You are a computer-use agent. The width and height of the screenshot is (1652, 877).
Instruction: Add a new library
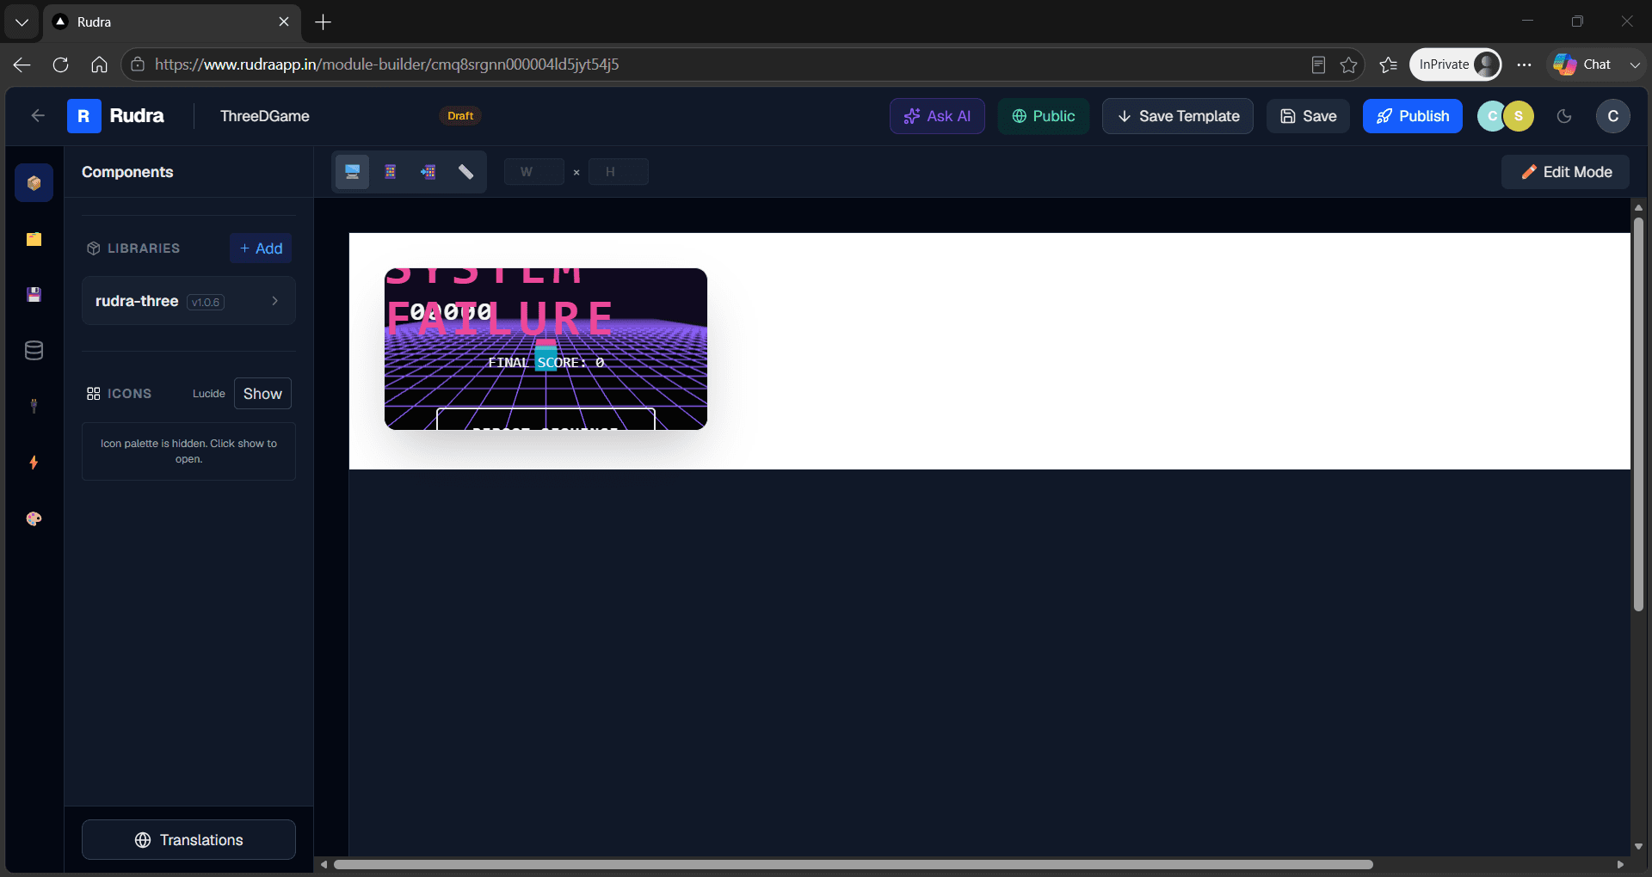(261, 248)
